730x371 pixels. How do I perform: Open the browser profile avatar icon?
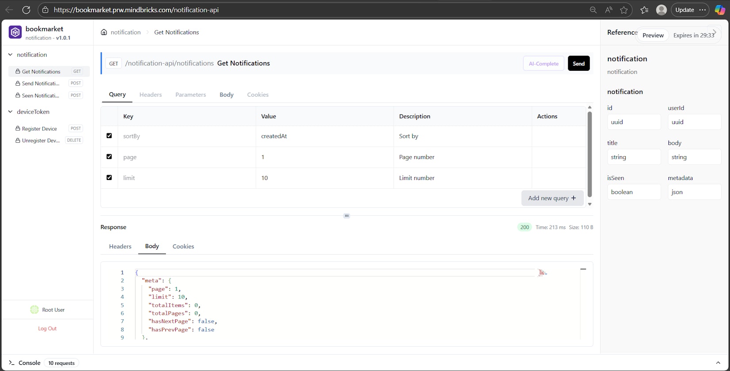point(661,10)
